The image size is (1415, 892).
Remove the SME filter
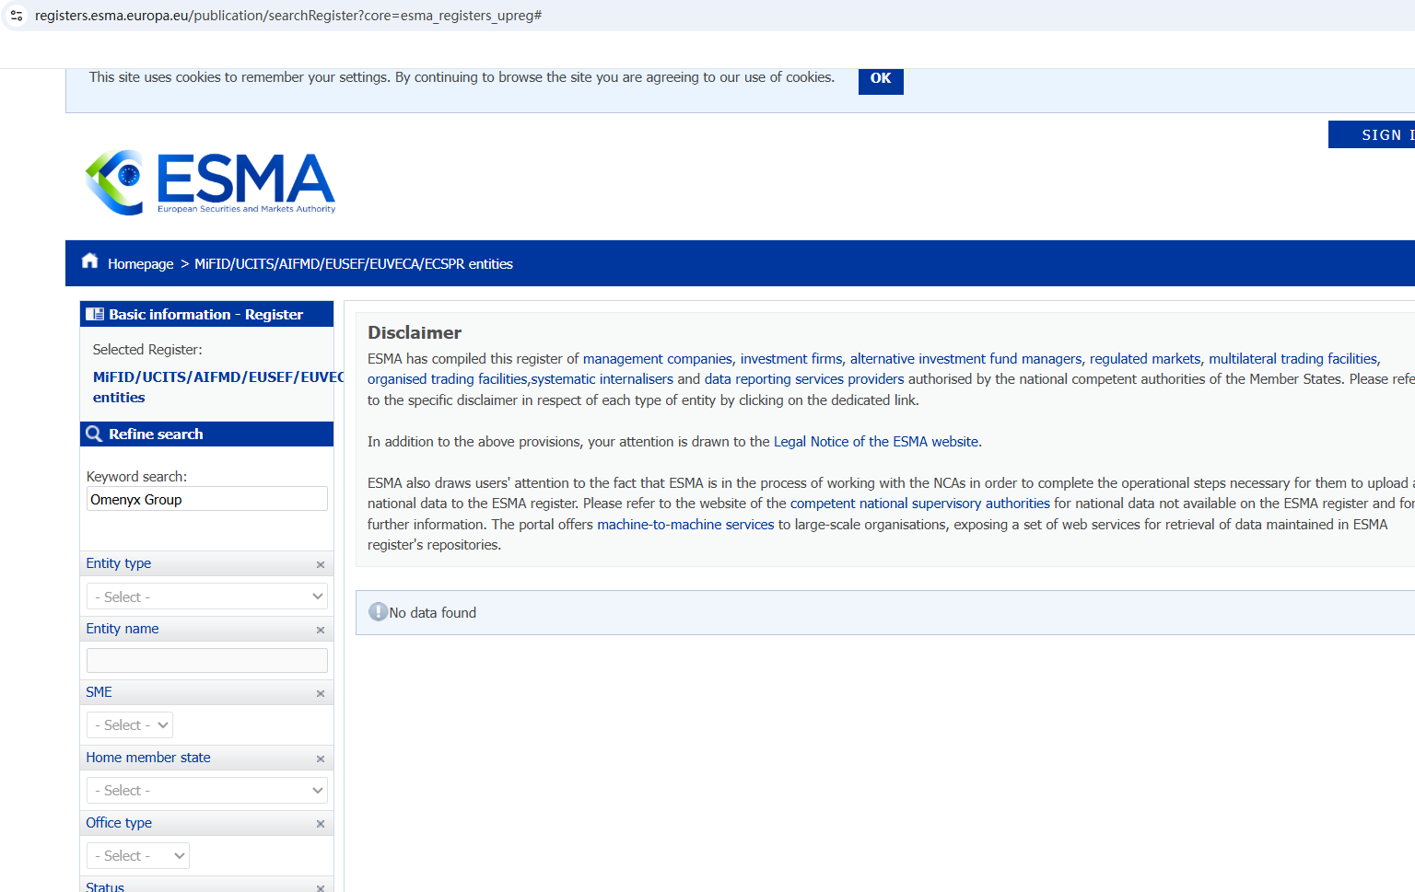pyautogui.click(x=321, y=693)
